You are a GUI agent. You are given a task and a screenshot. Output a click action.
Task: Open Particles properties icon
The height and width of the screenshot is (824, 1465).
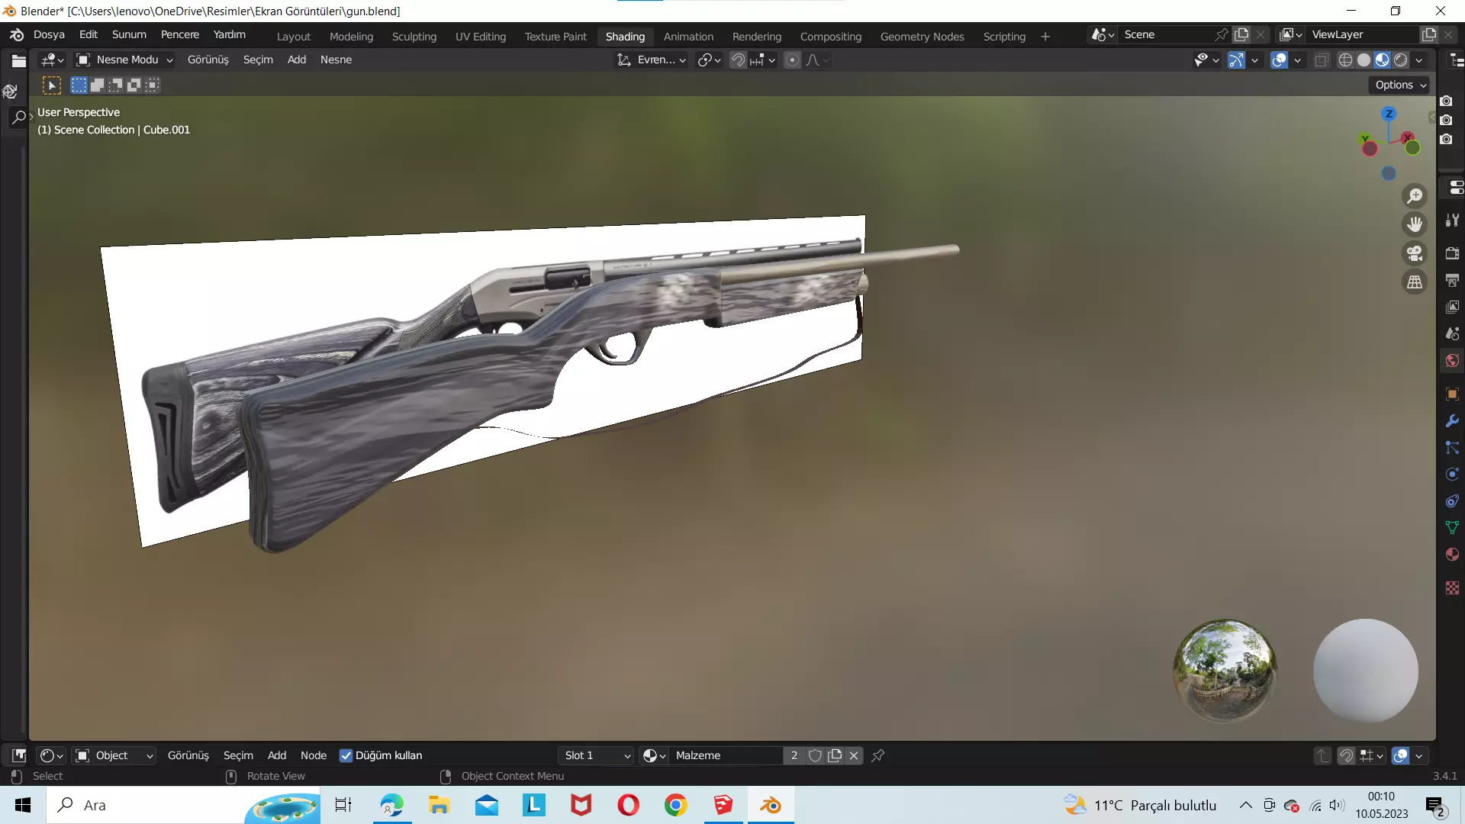click(1452, 448)
